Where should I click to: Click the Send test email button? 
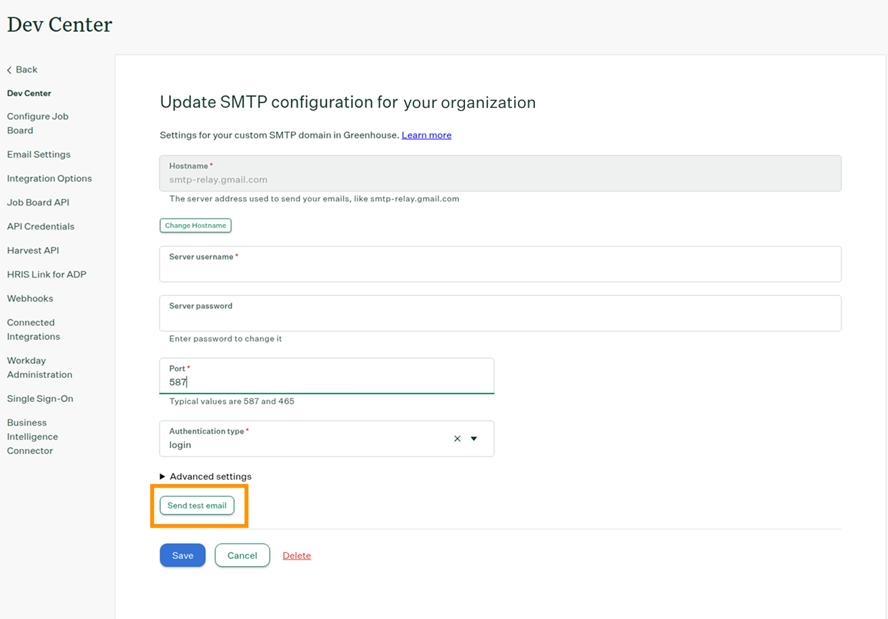(x=197, y=506)
